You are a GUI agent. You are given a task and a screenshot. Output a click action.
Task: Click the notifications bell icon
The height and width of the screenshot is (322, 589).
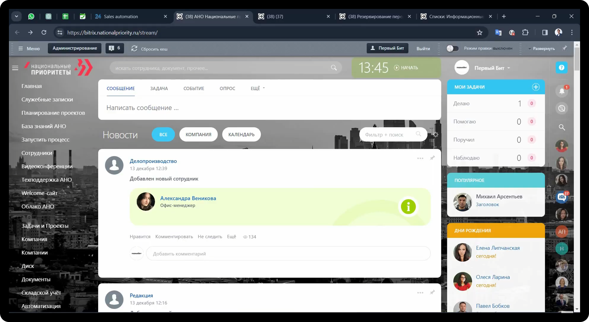(x=562, y=91)
